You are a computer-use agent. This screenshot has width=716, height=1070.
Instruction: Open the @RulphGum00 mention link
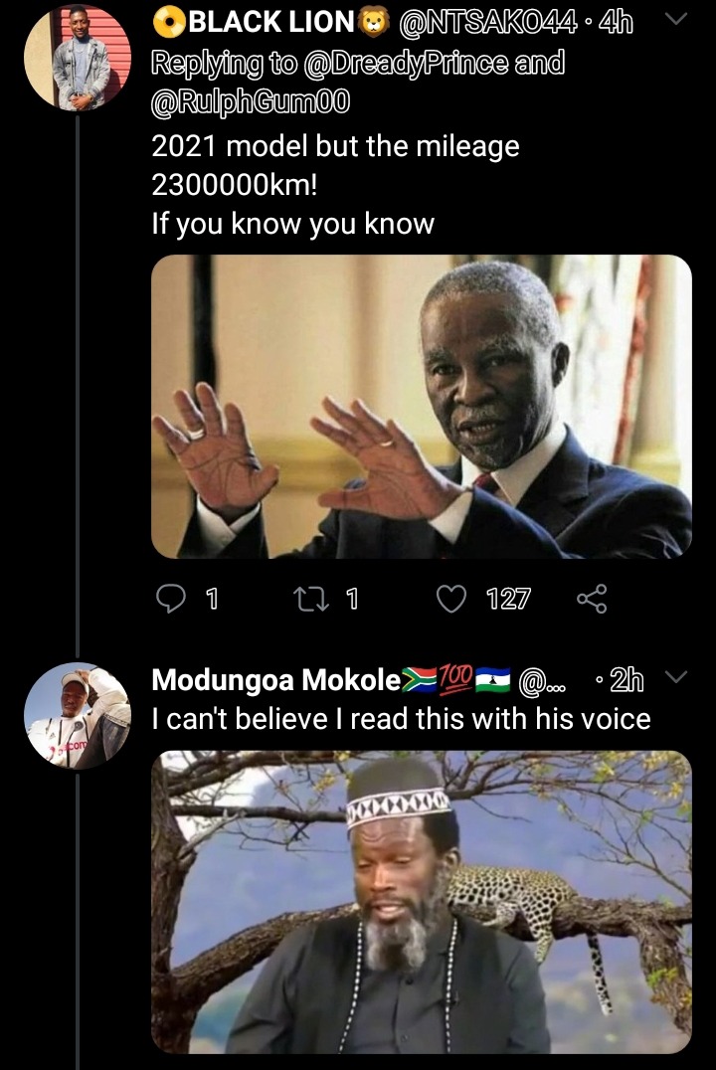[251, 102]
